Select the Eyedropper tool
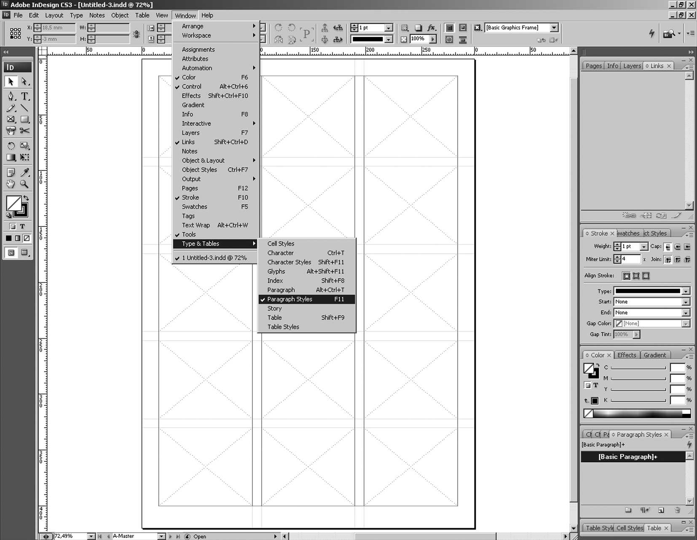Screen dimensions: 697x540 click(24, 172)
